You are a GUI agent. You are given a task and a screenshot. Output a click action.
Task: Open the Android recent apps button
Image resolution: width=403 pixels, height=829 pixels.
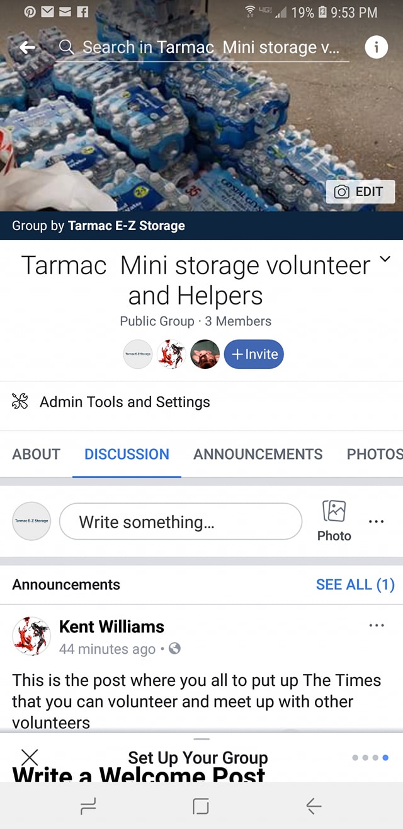click(x=89, y=806)
